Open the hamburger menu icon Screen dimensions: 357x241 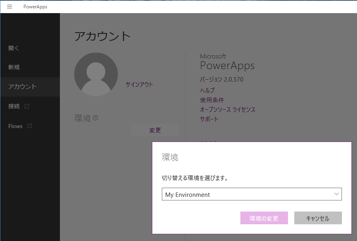tap(10, 7)
